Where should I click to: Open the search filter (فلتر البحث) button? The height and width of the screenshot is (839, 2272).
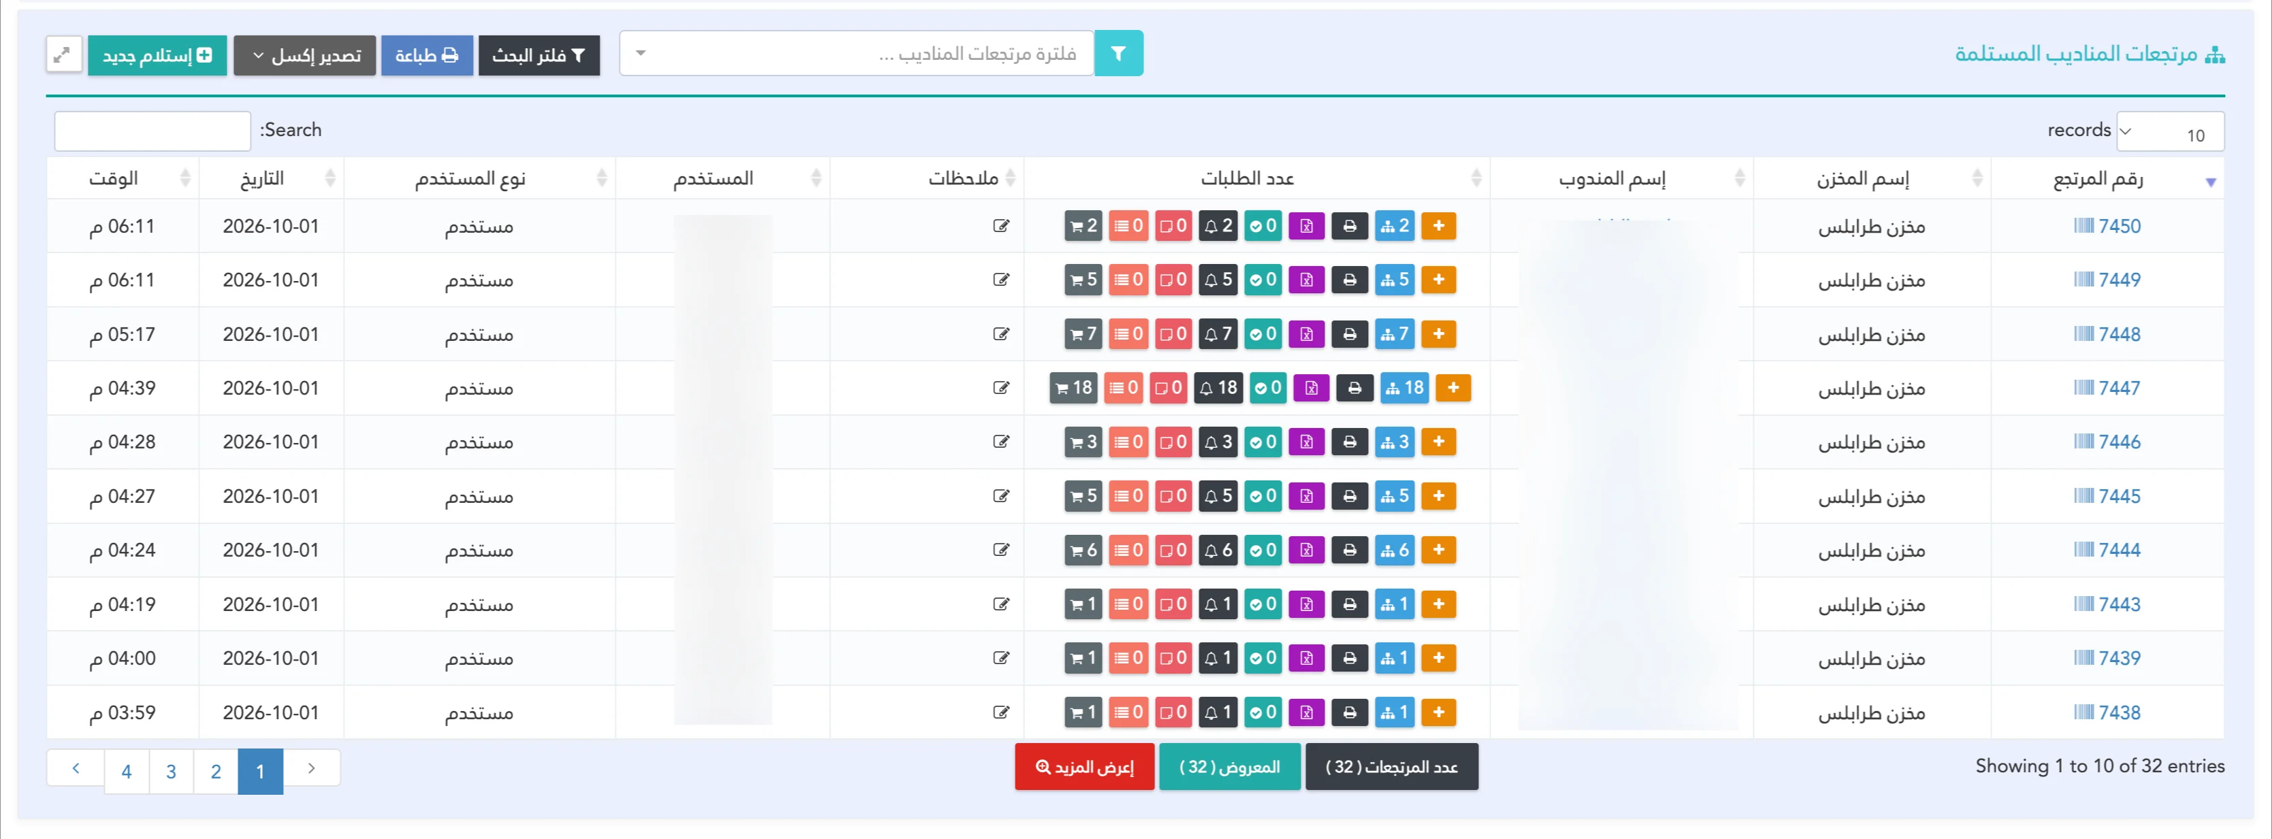[539, 56]
